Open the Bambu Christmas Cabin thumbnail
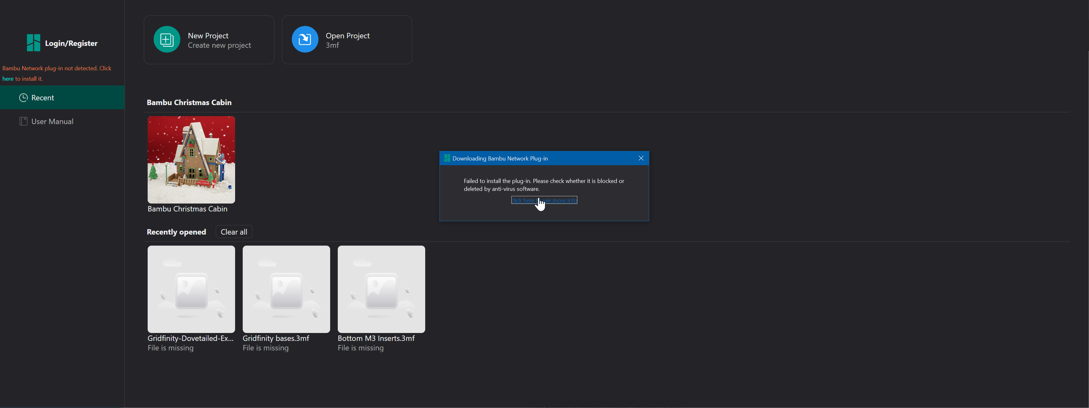 coord(191,160)
